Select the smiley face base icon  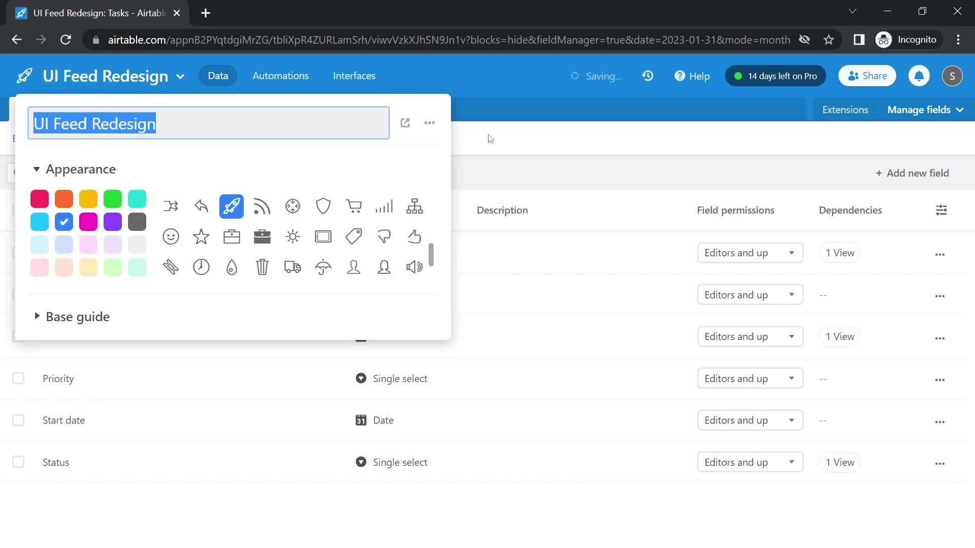coord(171,236)
